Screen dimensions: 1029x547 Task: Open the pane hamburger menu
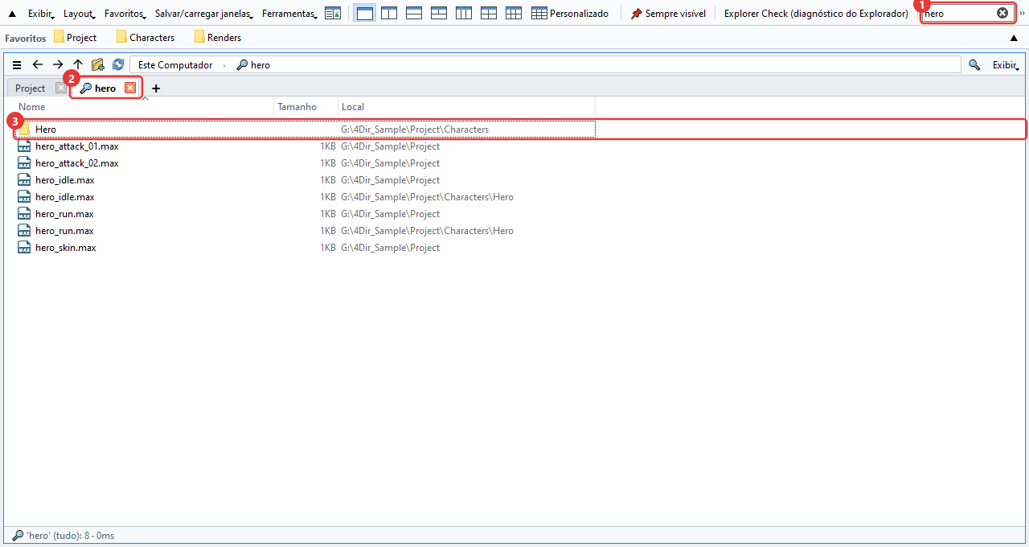(x=17, y=65)
